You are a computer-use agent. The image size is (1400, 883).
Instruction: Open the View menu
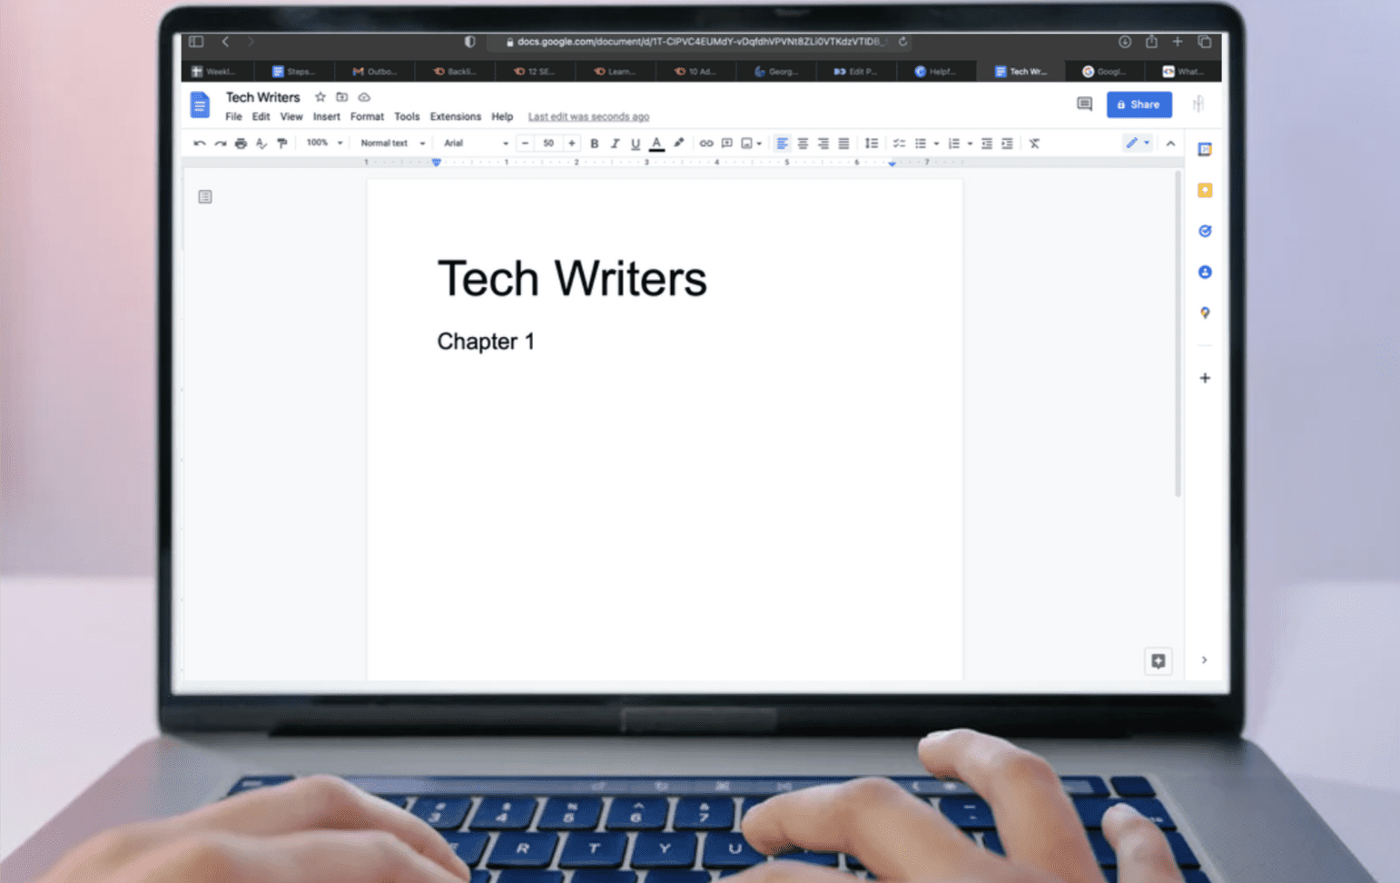(x=291, y=116)
